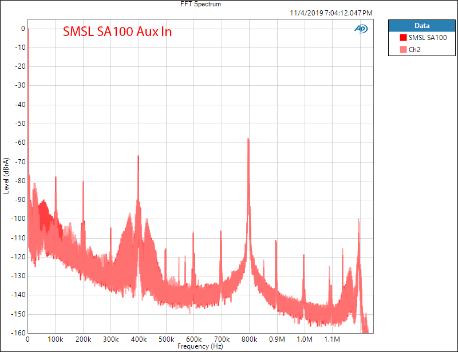The width and height of the screenshot is (458, 352).
Task: Click the Level (dBrA) axis title
Action: (x=6, y=176)
